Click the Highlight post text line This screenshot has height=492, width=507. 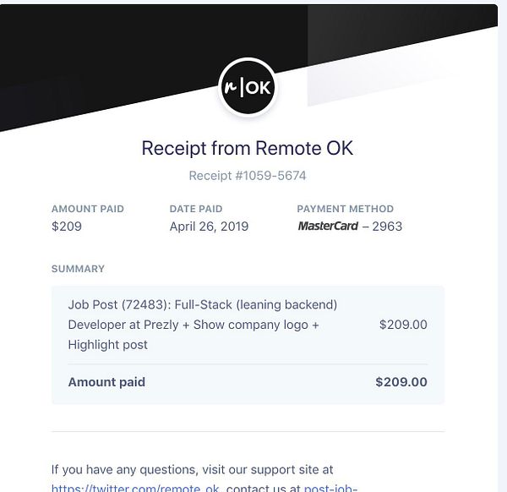(107, 345)
